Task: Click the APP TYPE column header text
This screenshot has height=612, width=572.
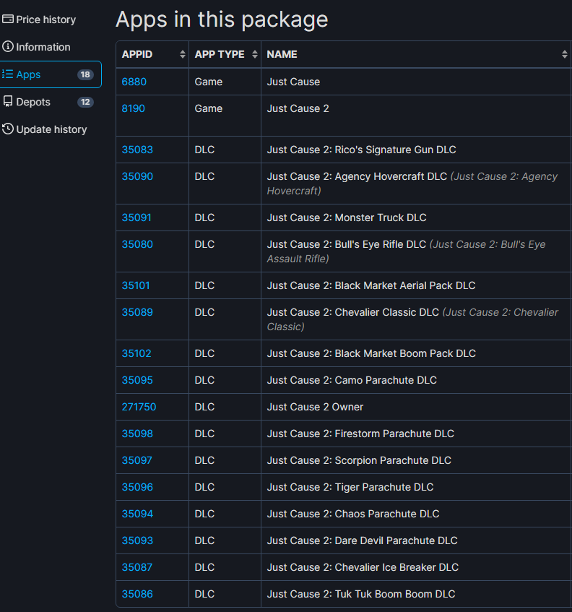Action: click(220, 54)
